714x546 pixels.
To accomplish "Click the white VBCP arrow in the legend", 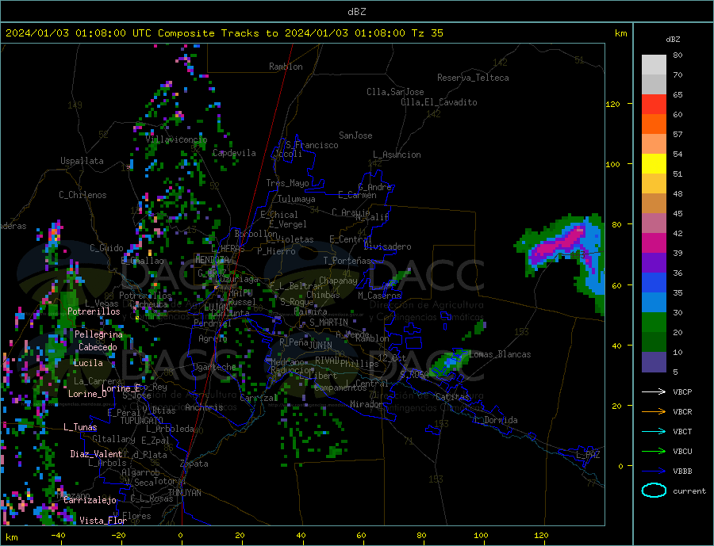I will (x=654, y=391).
